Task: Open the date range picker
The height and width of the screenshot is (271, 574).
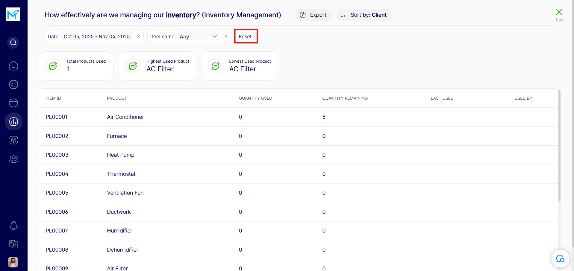Action: (97, 36)
